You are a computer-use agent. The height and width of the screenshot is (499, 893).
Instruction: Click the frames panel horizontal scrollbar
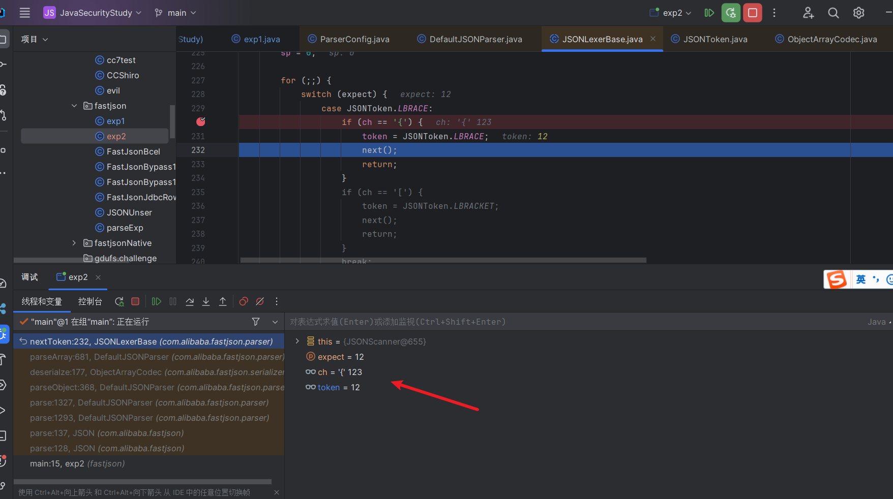(143, 482)
